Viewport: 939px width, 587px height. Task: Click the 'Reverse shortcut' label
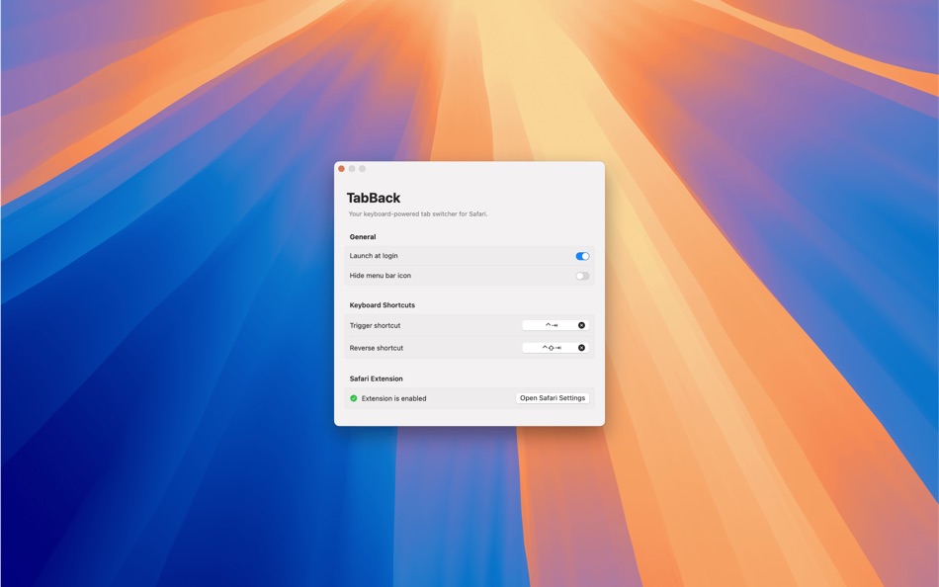click(x=376, y=348)
